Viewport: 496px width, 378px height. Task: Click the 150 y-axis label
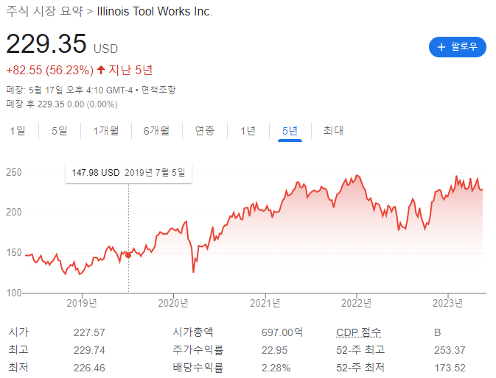tap(14, 252)
